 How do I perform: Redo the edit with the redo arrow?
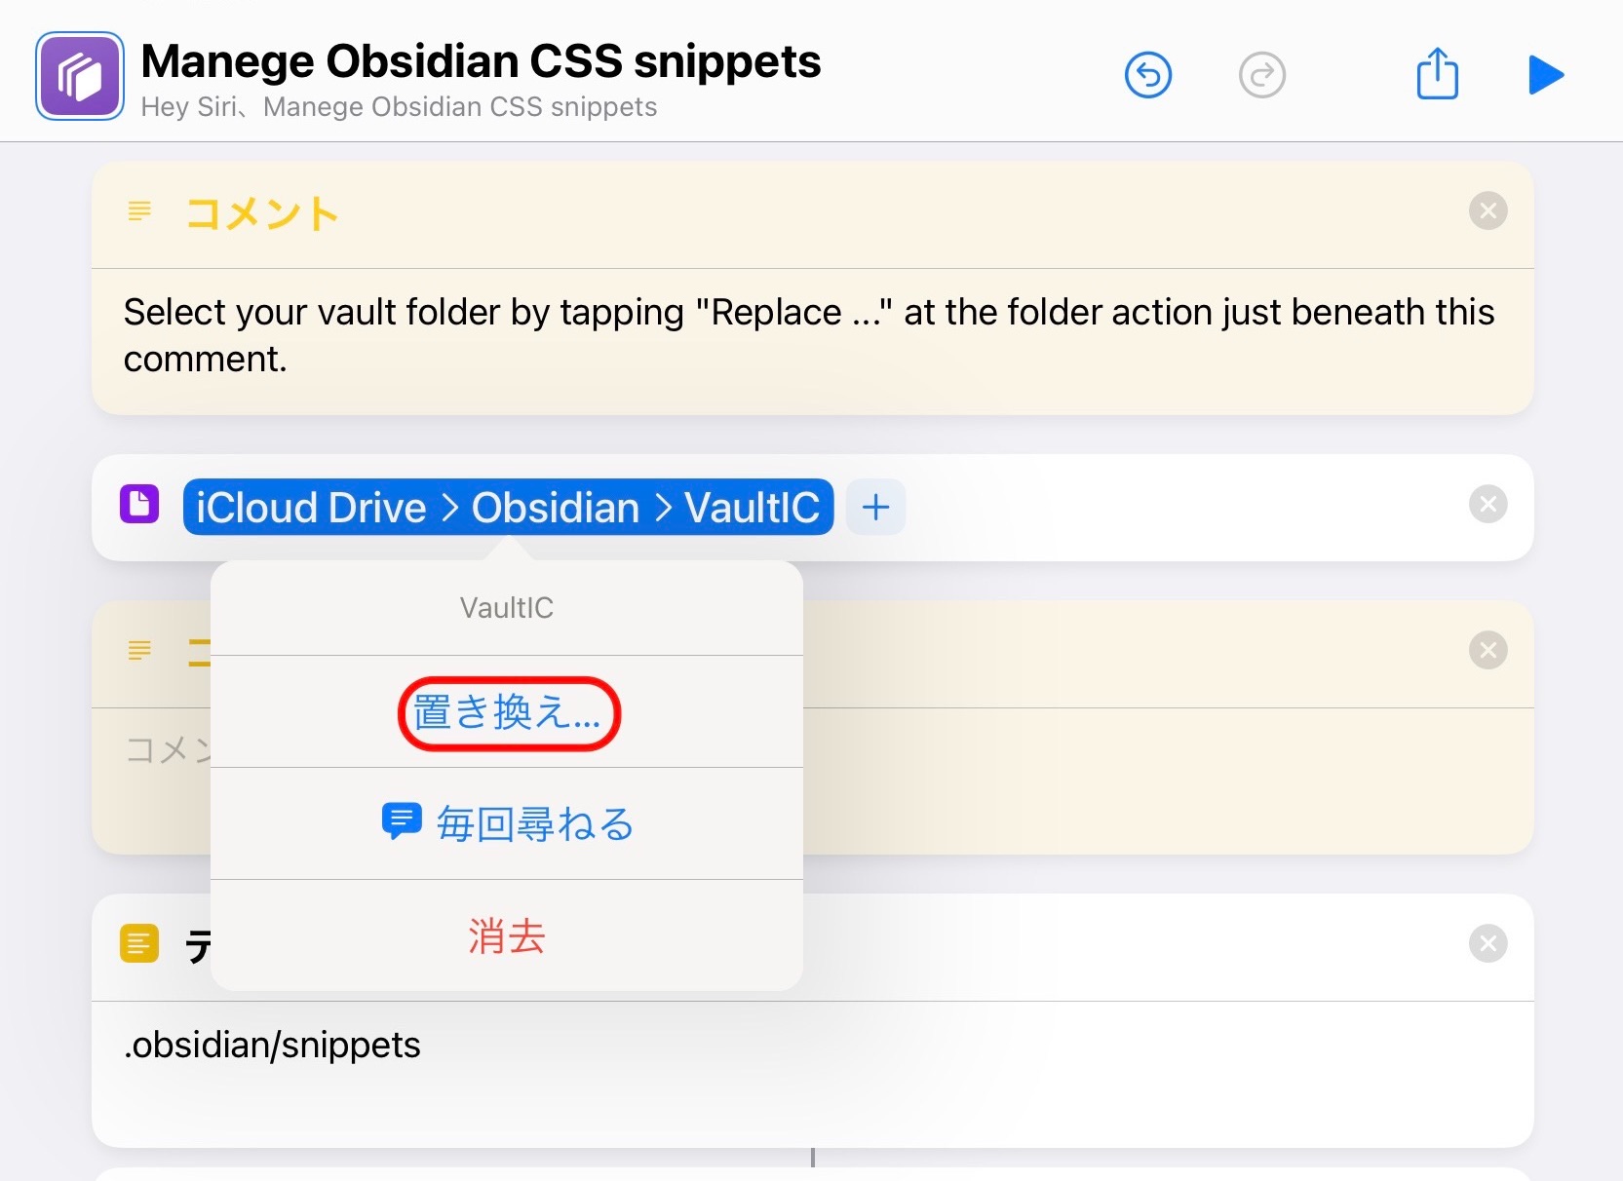coord(1262,74)
